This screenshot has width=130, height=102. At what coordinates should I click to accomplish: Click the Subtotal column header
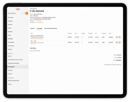pos(90,33)
